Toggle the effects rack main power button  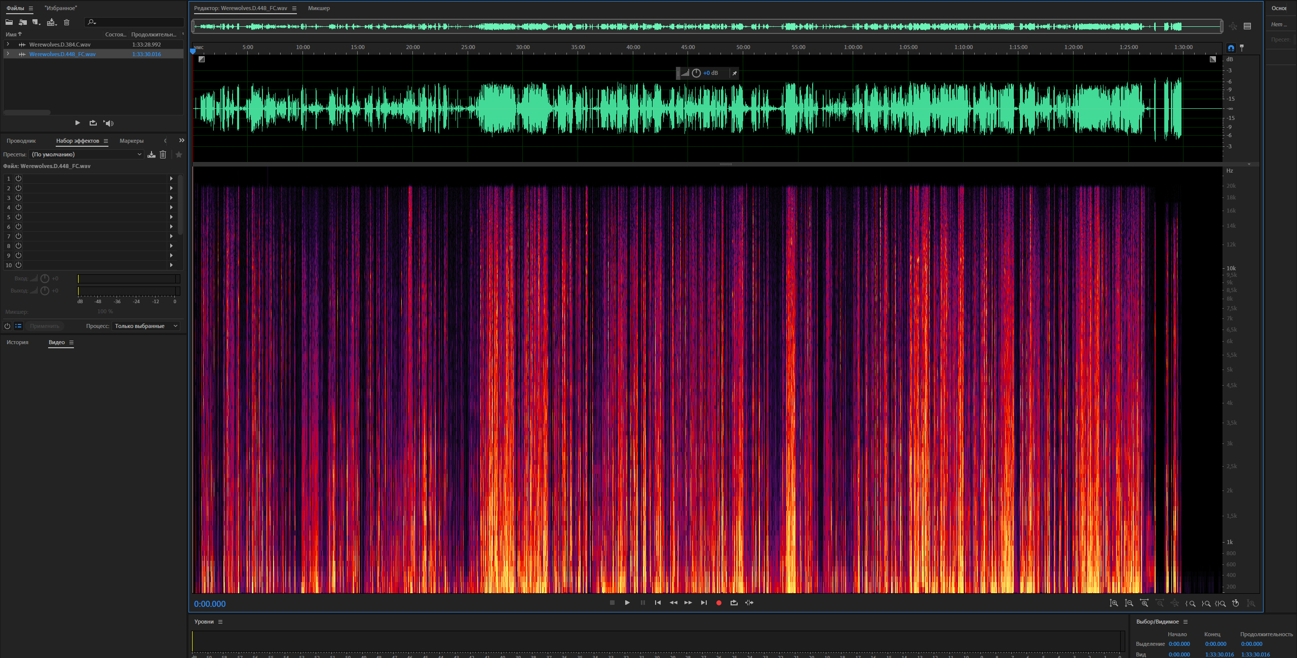pyautogui.click(x=7, y=326)
